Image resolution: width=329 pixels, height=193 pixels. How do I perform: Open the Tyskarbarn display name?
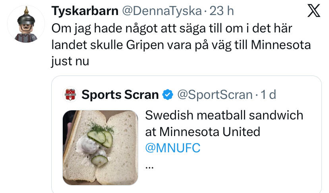[85, 11]
